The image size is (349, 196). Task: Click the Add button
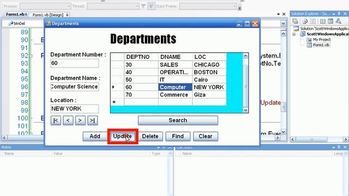tap(95, 136)
